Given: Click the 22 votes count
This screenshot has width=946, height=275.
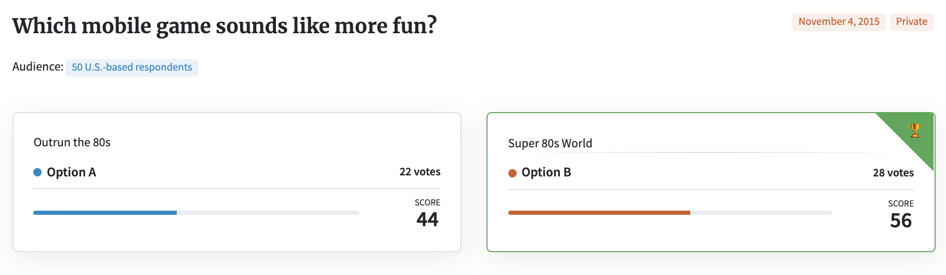Looking at the screenshot, I should [x=420, y=172].
